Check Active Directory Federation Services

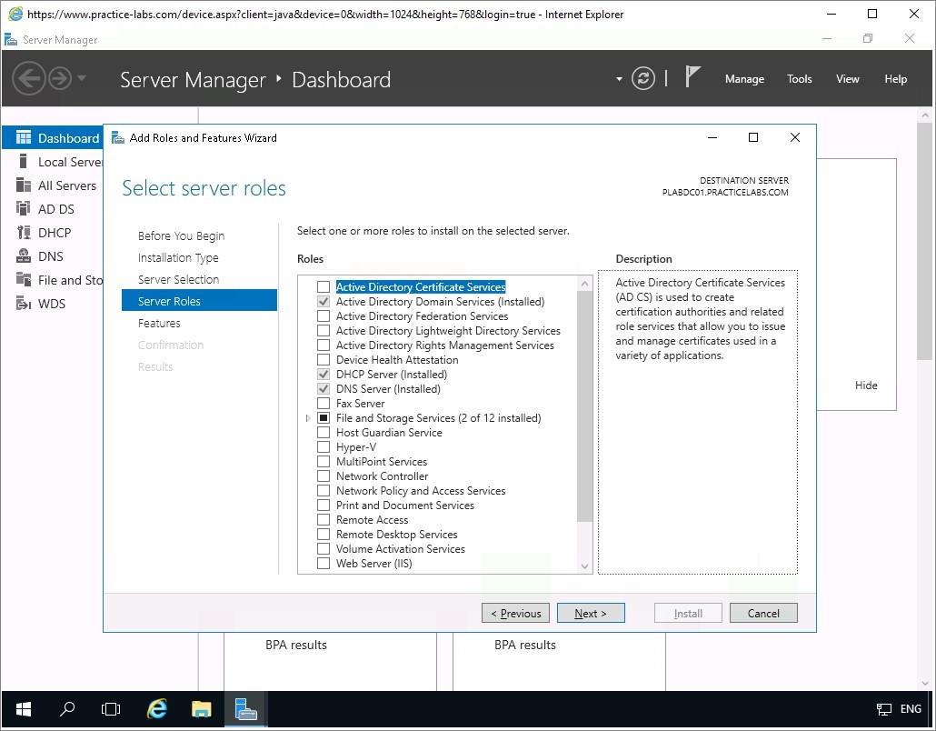coord(324,315)
